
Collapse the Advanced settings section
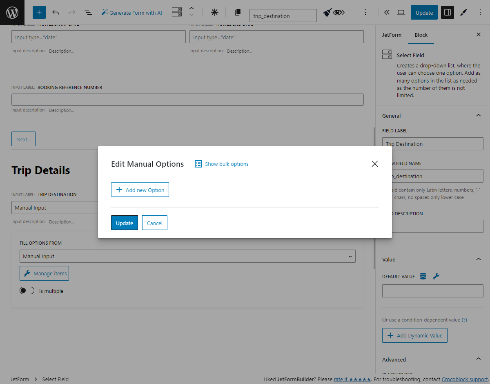pos(478,358)
